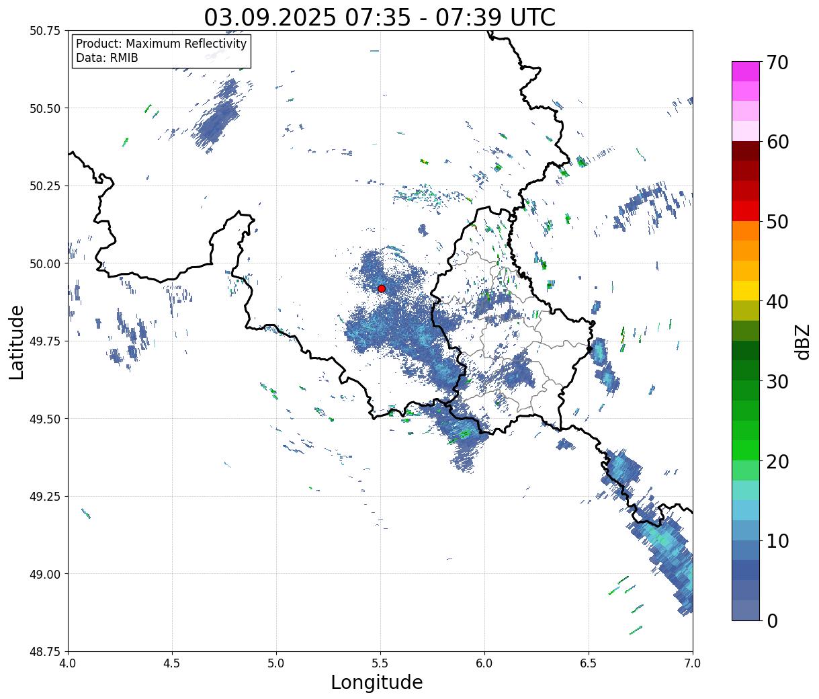819x699 pixels.
Task: Click the colorbar tick label 30
Action: (x=777, y=381)
